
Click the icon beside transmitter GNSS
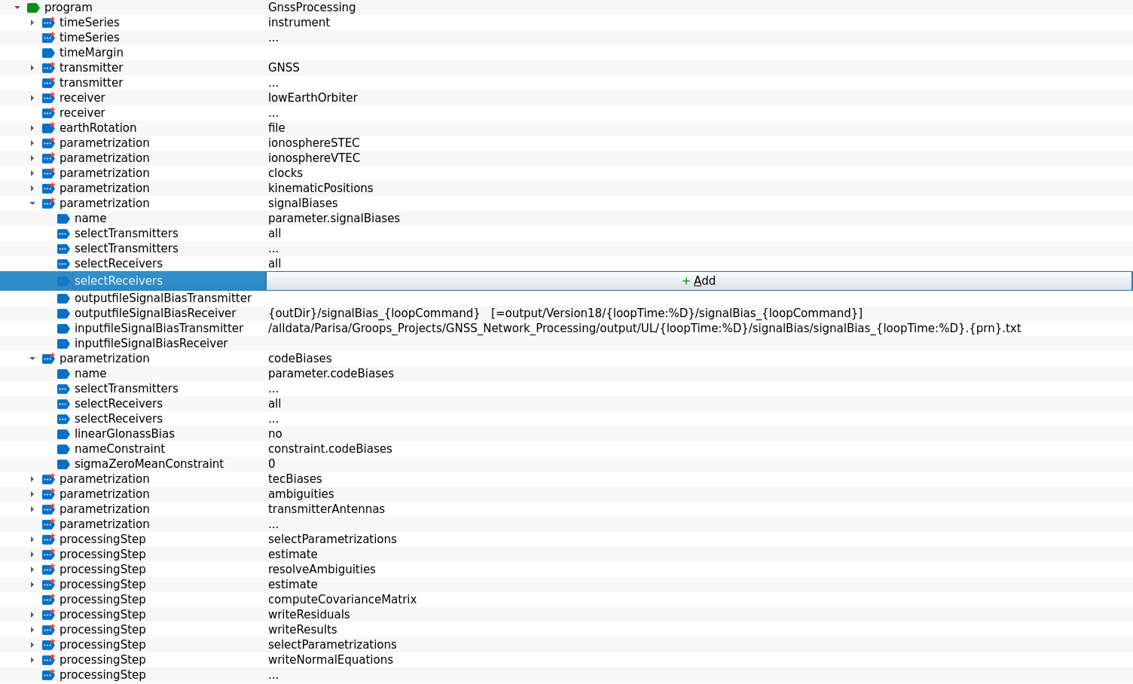pyautogui.click(x=48, y=67)
